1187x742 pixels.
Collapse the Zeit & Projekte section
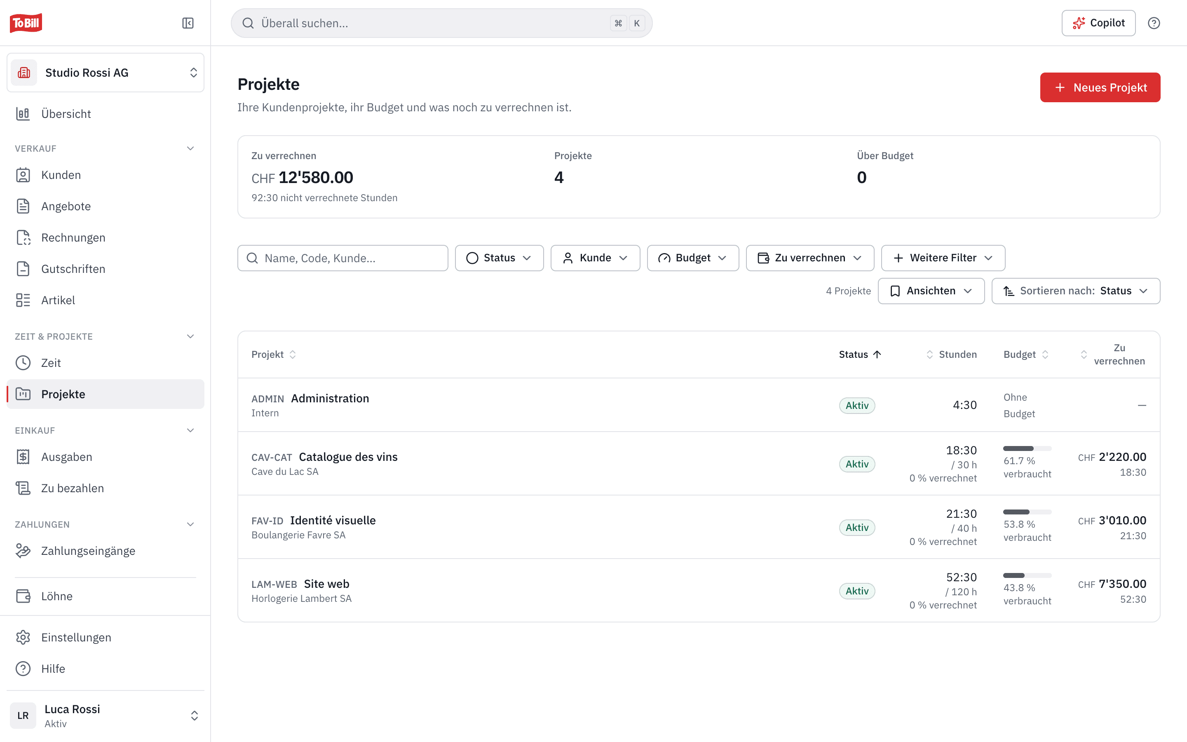click(x=191, y=337)
